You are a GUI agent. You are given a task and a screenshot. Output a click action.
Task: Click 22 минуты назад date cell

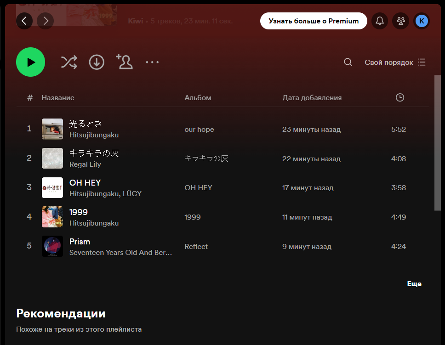311,159
